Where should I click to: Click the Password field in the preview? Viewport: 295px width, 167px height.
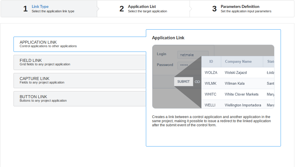189,65
